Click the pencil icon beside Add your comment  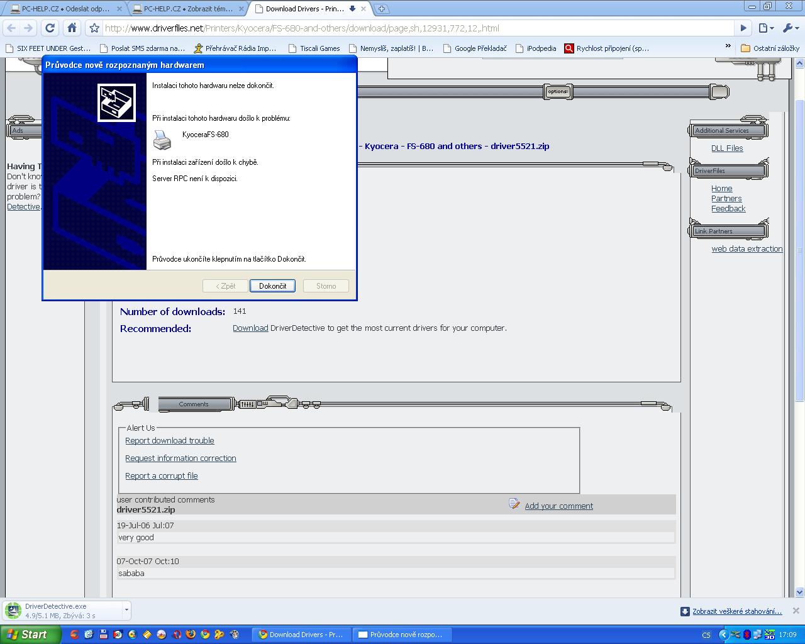(514, 504)
